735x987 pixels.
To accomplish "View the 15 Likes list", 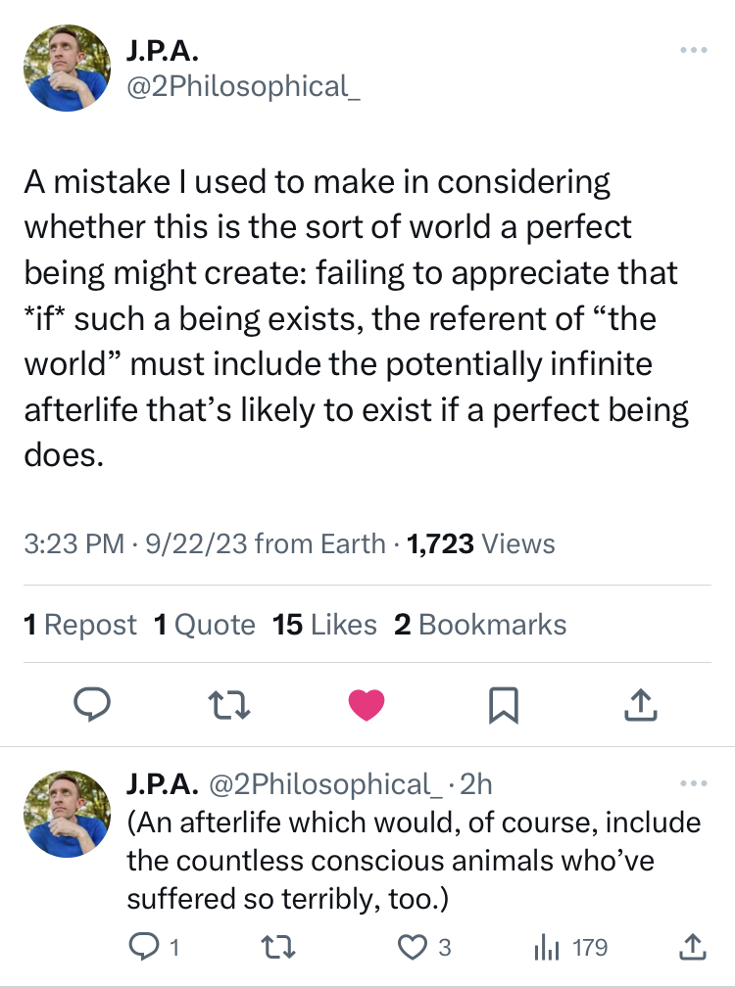I will pos(324,625).
